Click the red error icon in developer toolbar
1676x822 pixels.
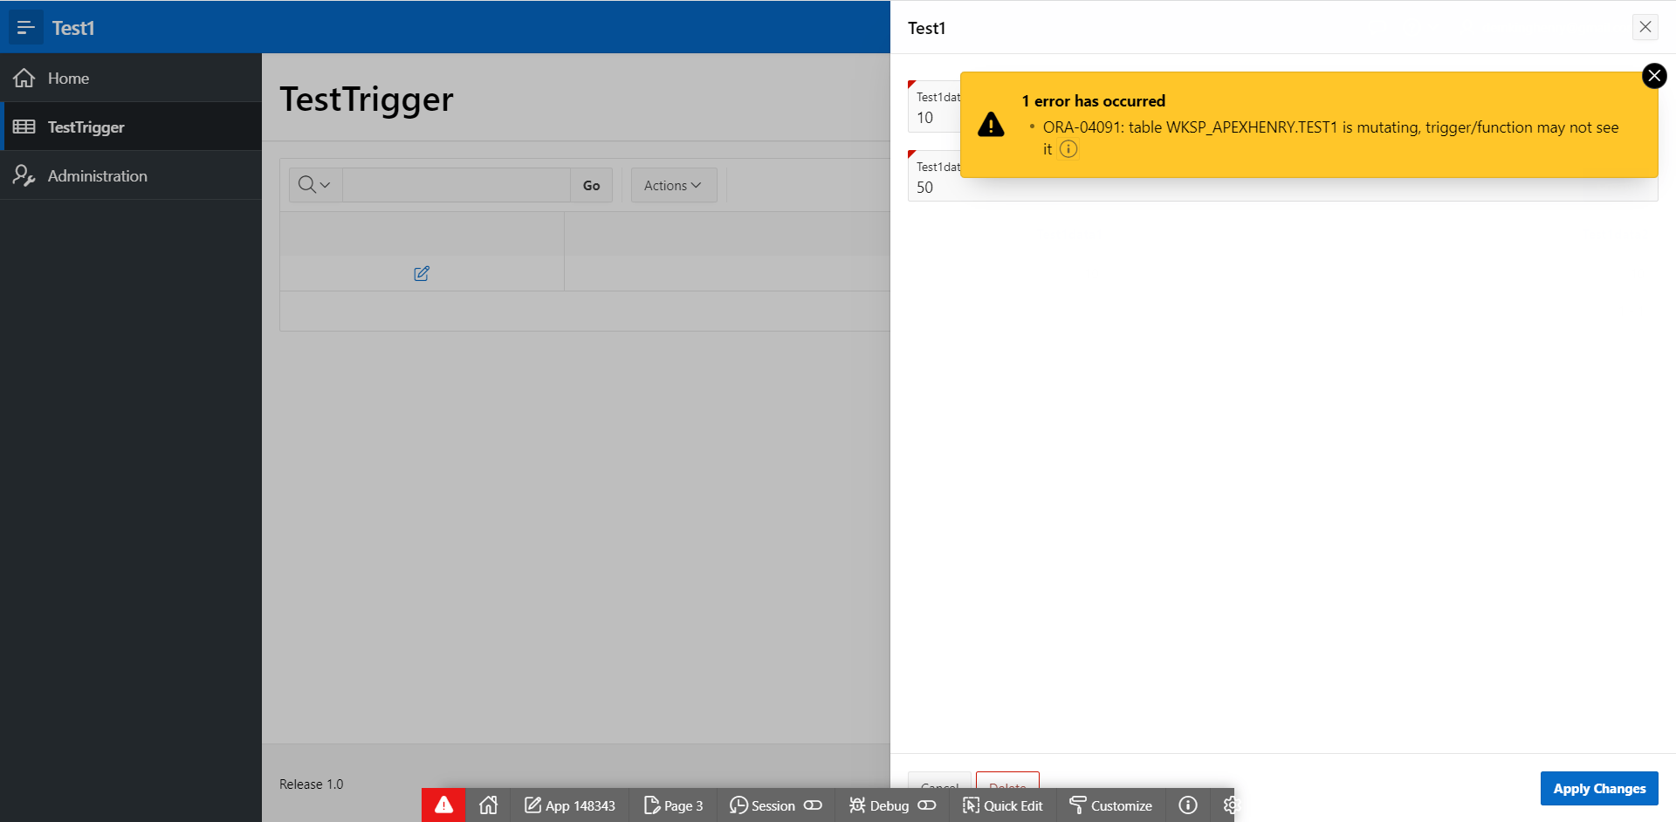[444, 805]
